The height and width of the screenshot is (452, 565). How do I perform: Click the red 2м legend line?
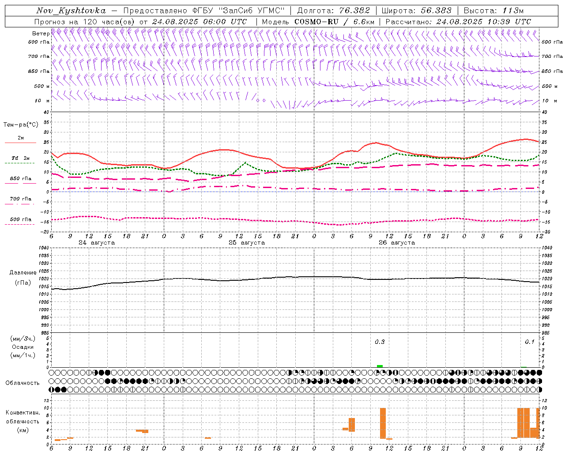coord(20,143)
